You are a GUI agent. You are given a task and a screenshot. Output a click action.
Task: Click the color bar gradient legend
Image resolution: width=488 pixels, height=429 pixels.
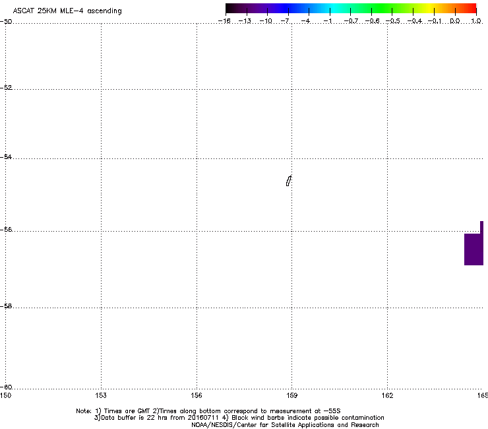[351, 9]
